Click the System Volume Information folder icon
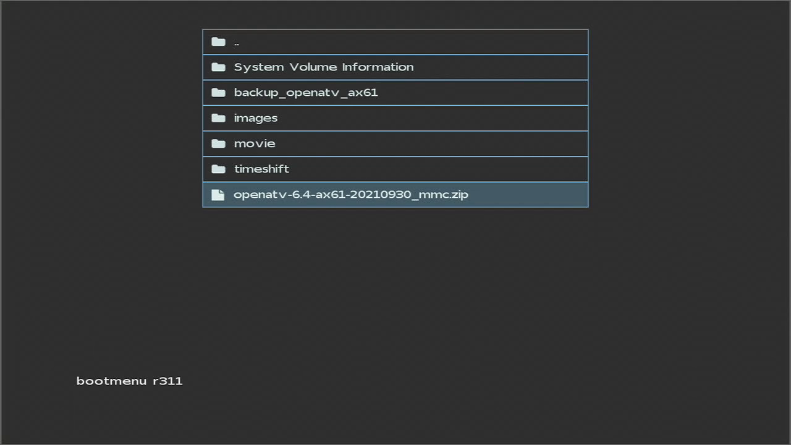791x445 pixels. coord(218,67)
